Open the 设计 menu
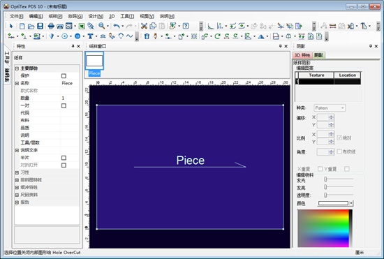Viewport: 384px width, 259px height. pos(96,16)
